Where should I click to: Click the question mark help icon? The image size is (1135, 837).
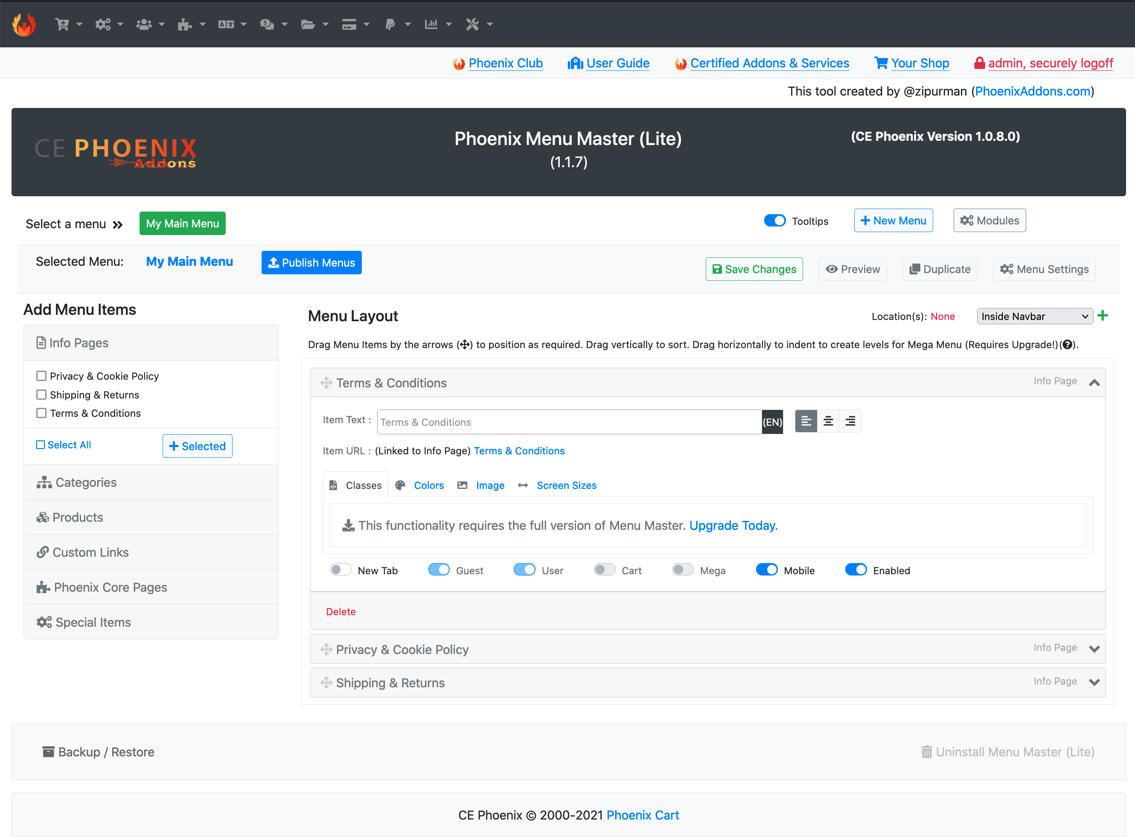pos(1067,345)
